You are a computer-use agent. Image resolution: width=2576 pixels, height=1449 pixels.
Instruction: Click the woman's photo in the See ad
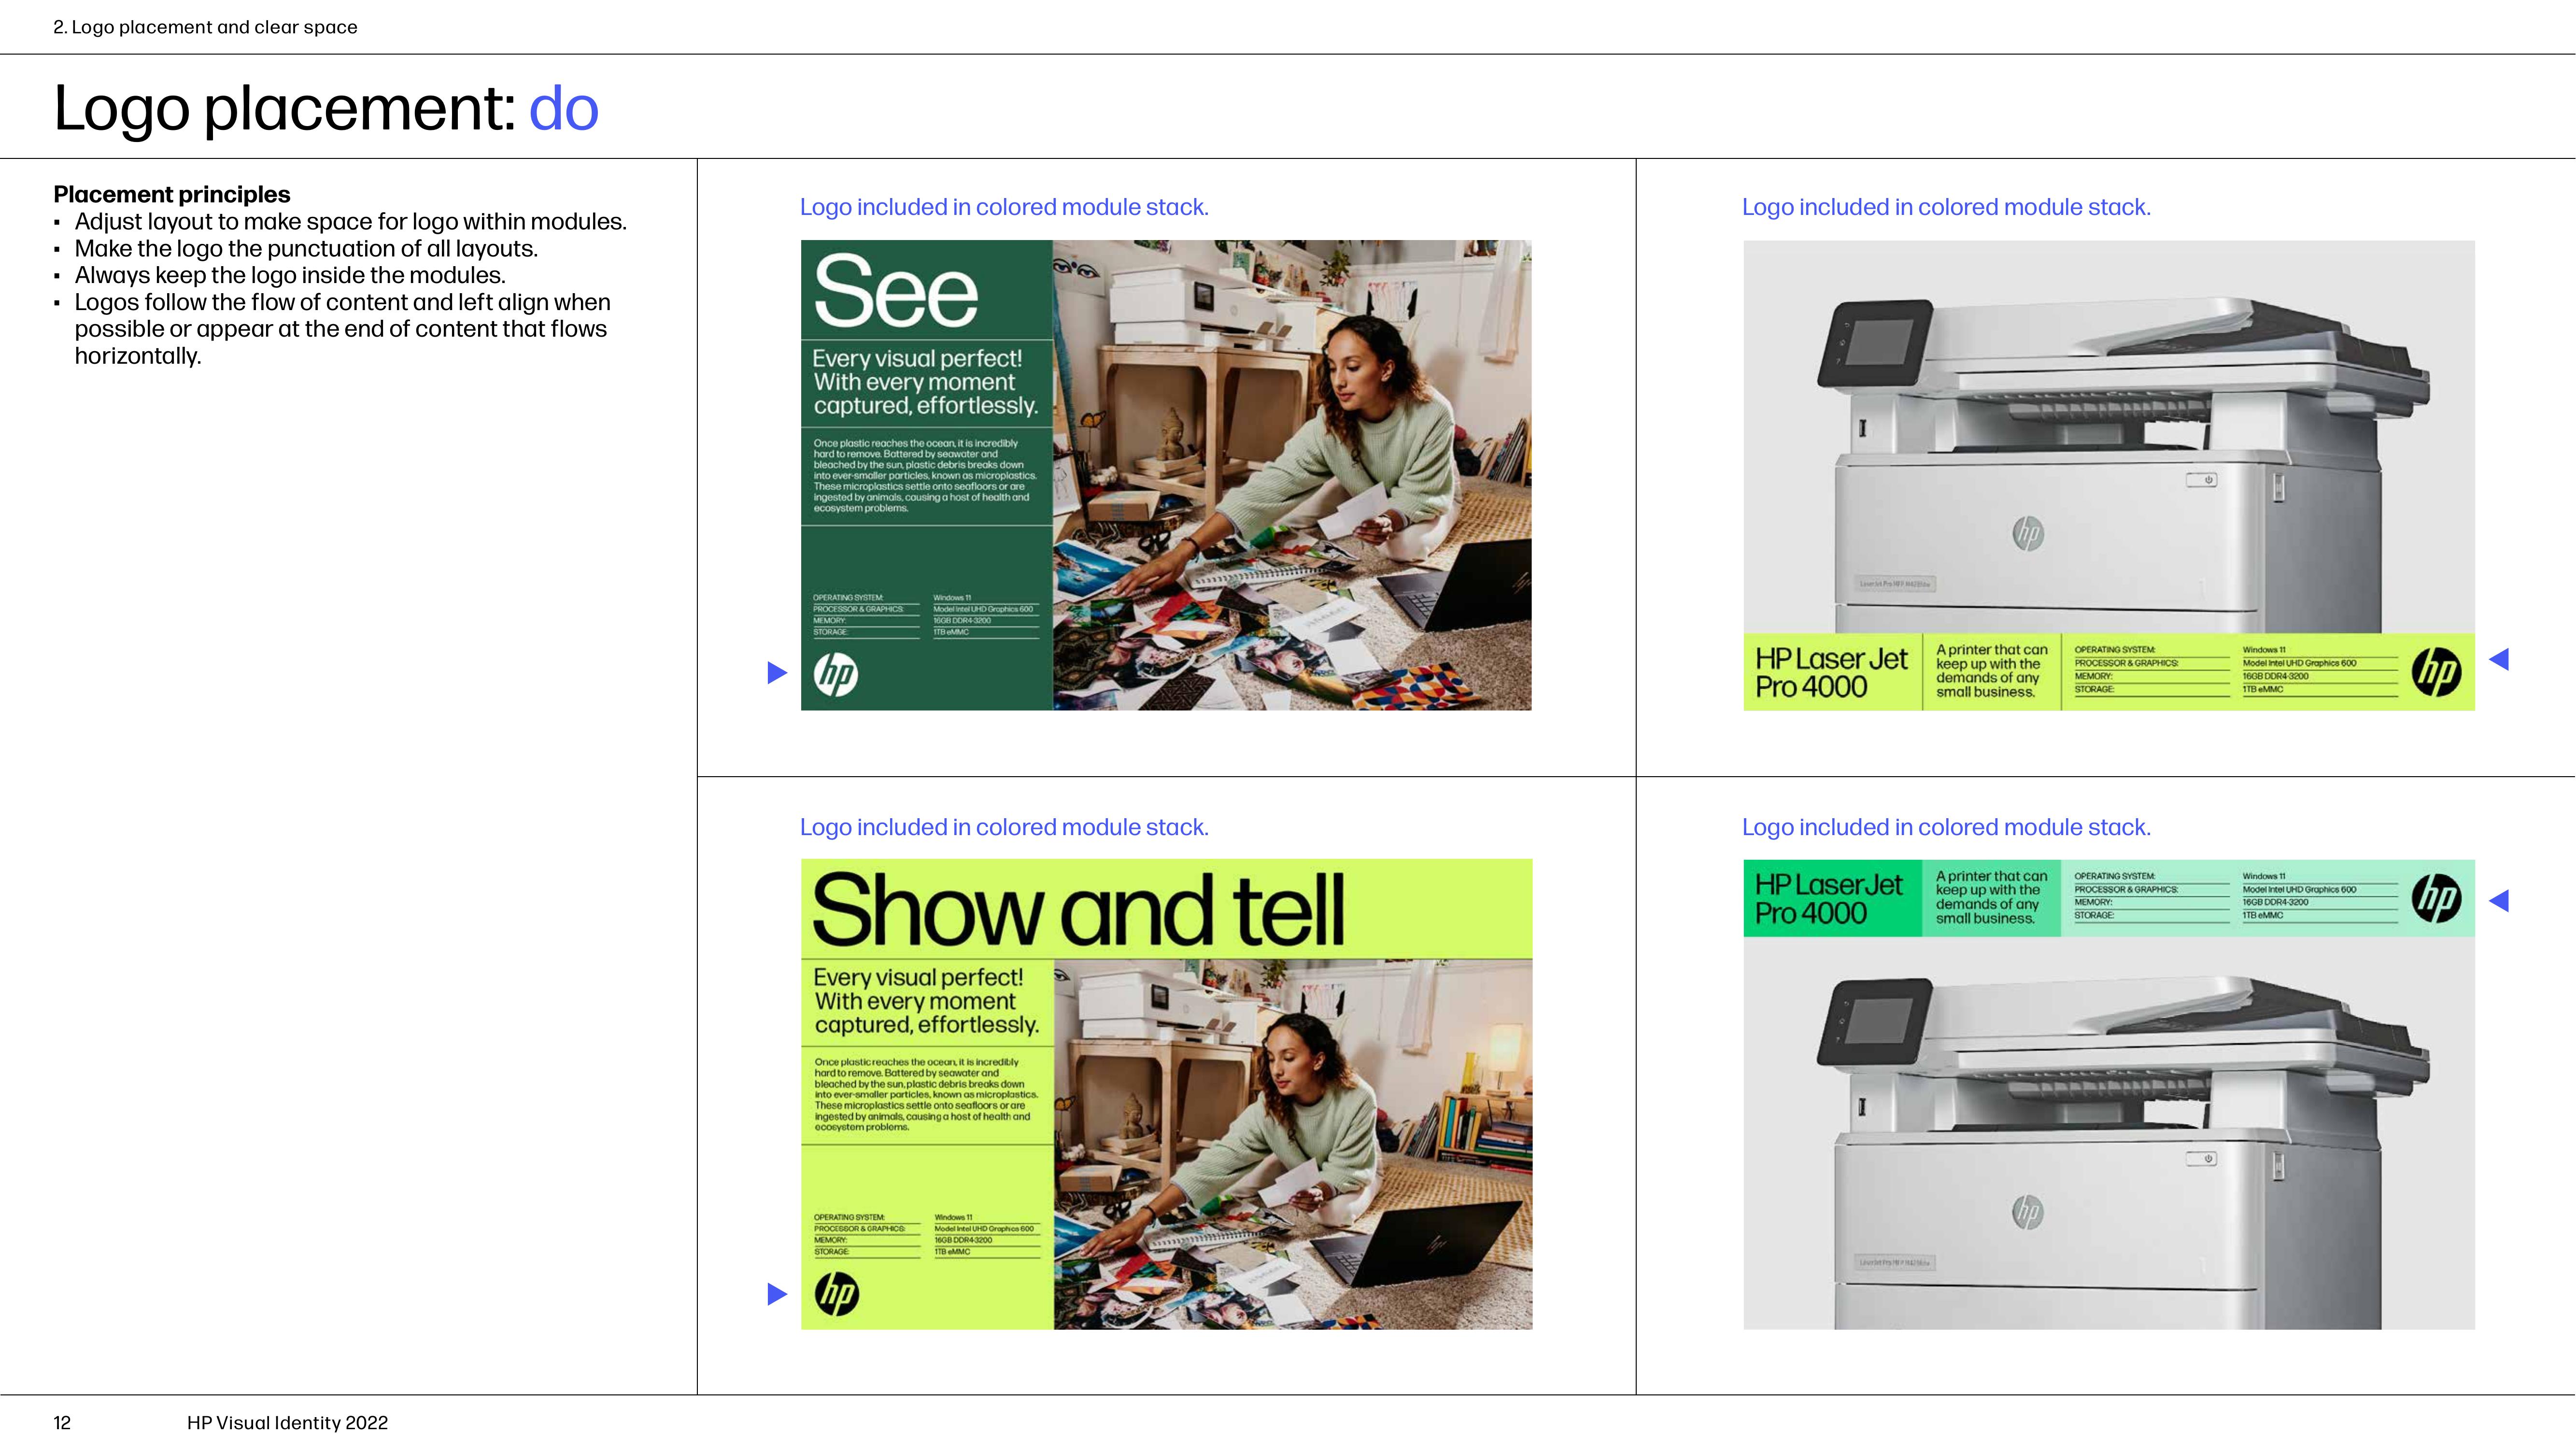(x=1291, y=475)
